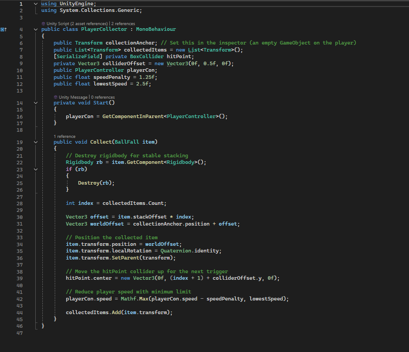Viewport: 409px width, 352px height.
Task: Fold the if (rb) block
Action: 36,169
